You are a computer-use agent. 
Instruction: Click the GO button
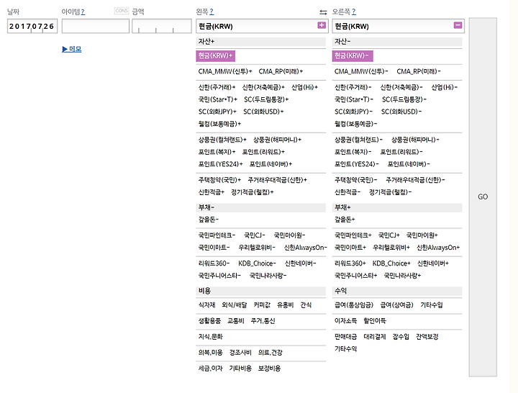483,197
